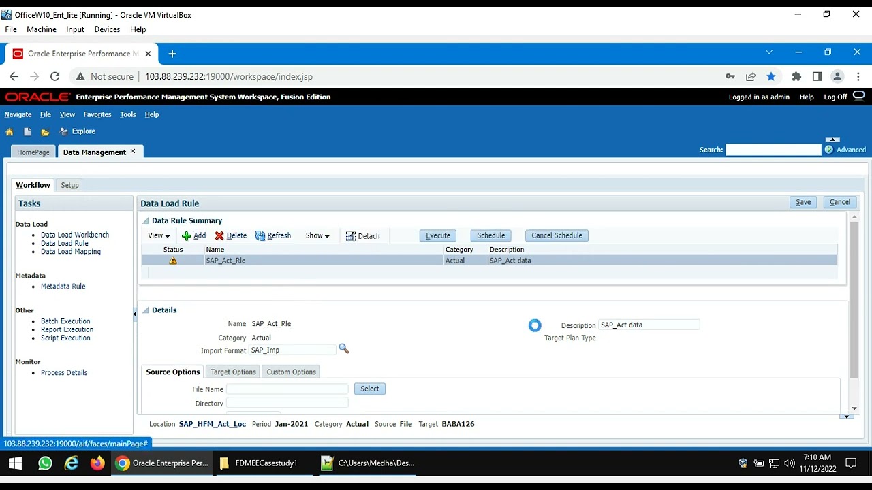This screenshot has height=490, width=872.
Task: Save the data load rule
Action: [803, 202]
